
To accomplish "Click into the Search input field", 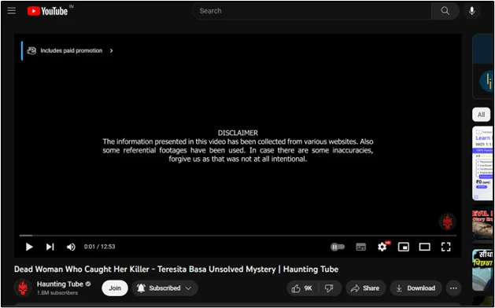I will coord(312,11).
